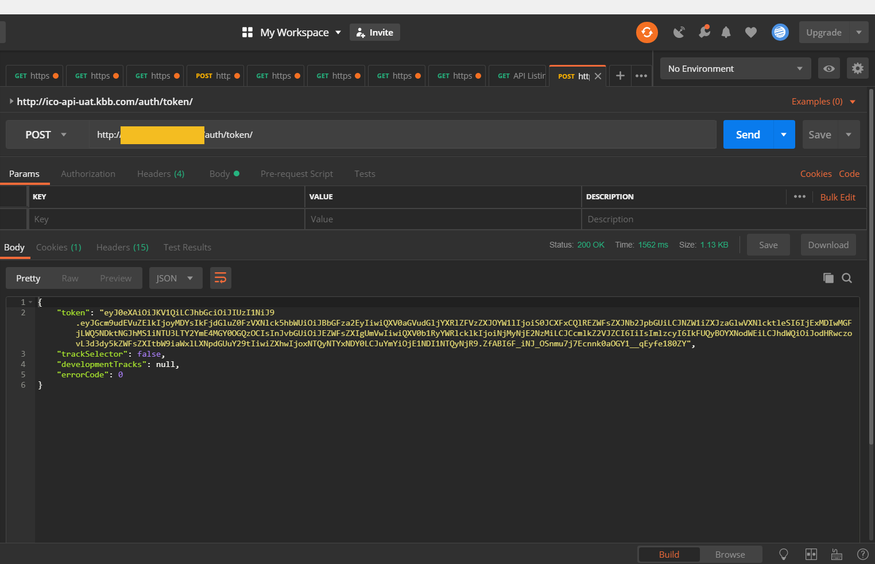Open notifications bell icon
The image size is (875, 564).
726,32
